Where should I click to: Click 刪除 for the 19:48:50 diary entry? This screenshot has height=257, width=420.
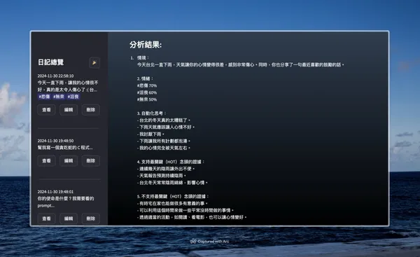pyautogui.click(x=91, y=161)
